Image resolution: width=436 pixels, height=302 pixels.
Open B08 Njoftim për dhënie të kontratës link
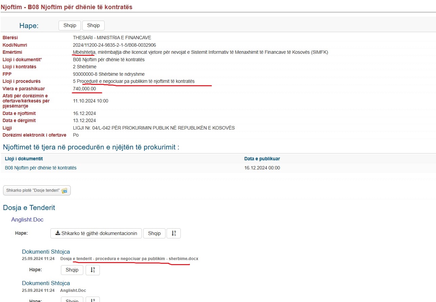pos(41,168)
